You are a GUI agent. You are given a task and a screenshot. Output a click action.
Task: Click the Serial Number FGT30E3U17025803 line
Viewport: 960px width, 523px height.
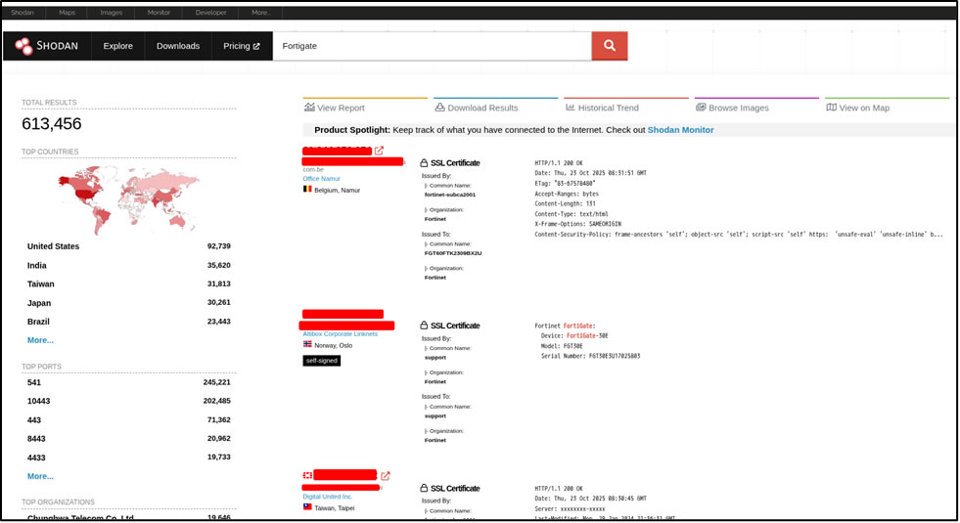[590, 356]
